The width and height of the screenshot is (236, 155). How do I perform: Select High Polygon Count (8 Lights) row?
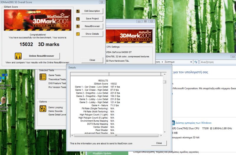pyautogui.click(x=96, y=118)
